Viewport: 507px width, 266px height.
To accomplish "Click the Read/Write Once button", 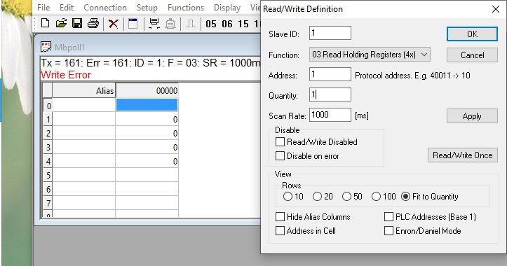I will (x=463, y=155).
